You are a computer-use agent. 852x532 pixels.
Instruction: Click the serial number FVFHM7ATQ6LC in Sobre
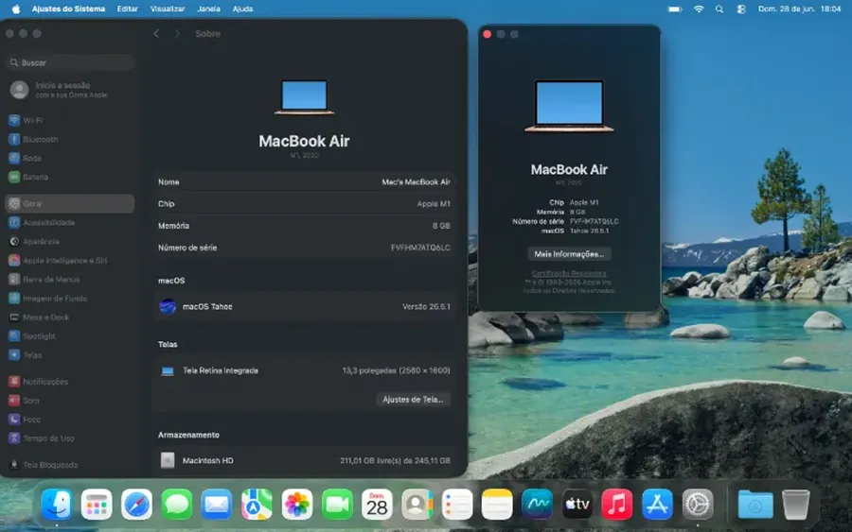[420, 248]
